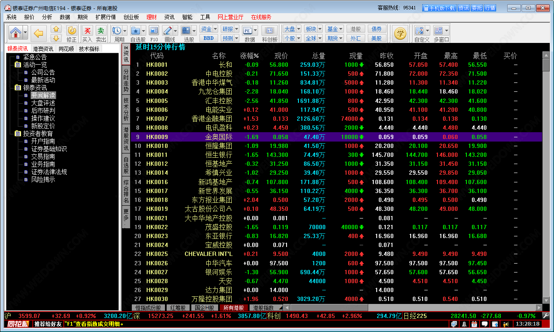Click the BBD button

(x=208, y=38)
